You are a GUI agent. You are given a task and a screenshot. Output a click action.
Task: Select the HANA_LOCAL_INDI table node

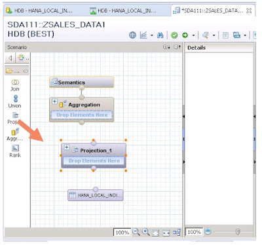[96, 195]
